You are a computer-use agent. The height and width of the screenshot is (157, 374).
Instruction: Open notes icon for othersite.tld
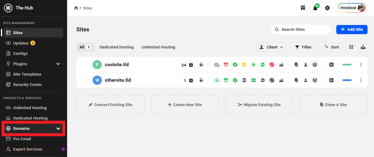(331, 80)
